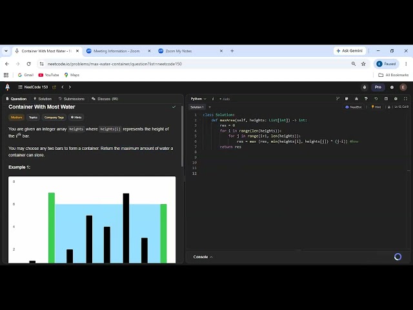The width and height of the screenshot is (413, 310).
Task: Open the Discuss tab
Action: click(105, 99)
